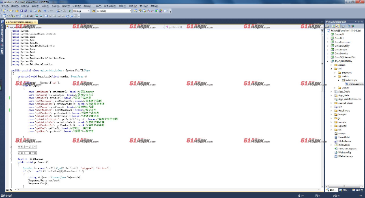The width and height of the screenshot is (365, 198).
Task: Collapse the api folder node
Action: coord(331,69)
